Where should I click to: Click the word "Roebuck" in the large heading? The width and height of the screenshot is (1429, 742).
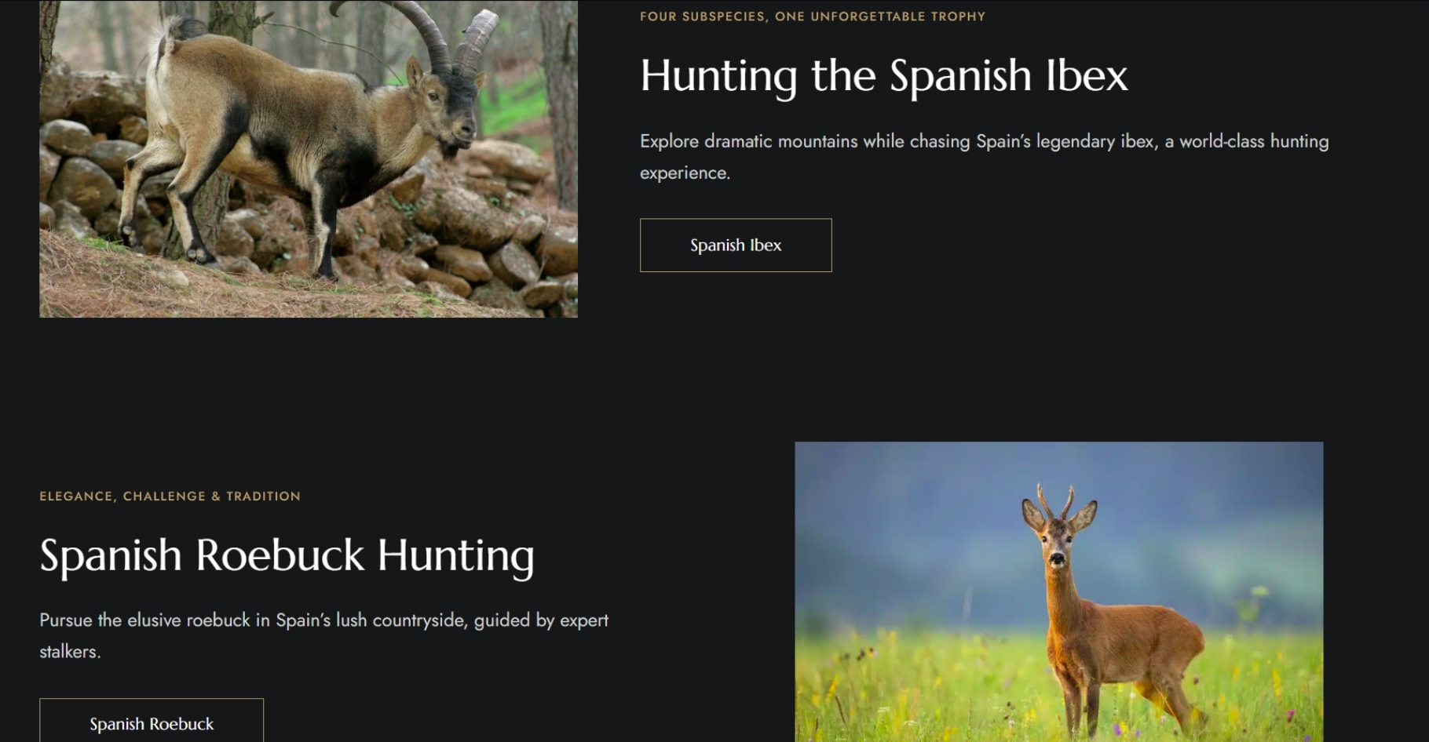coord(280,555)
